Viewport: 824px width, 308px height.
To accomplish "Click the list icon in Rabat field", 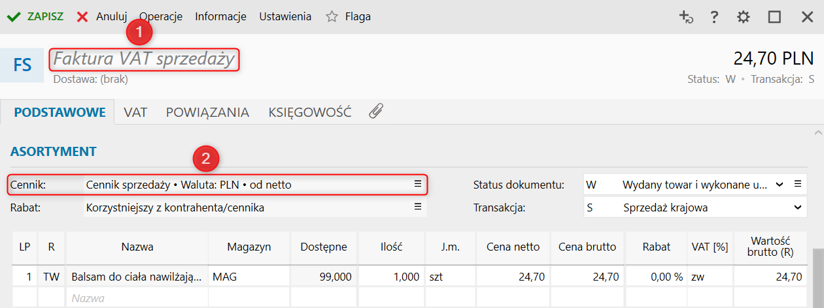I will 418,208.
